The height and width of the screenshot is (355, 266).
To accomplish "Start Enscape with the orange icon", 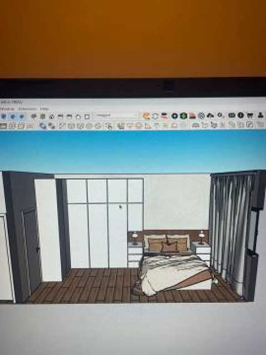I will (147, 116).
